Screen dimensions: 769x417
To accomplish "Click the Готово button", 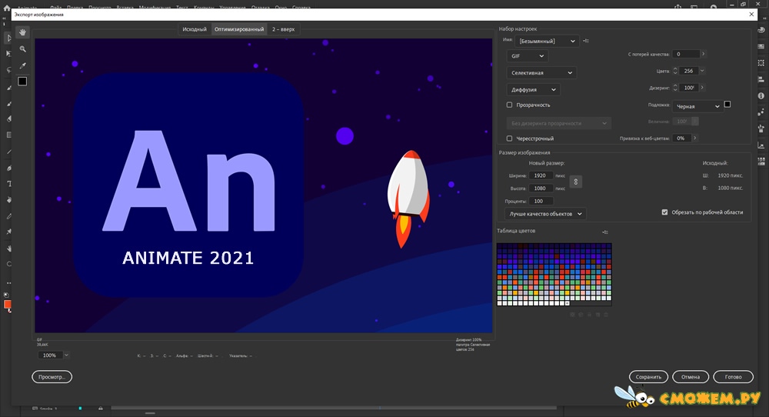I will click(733, 377).
